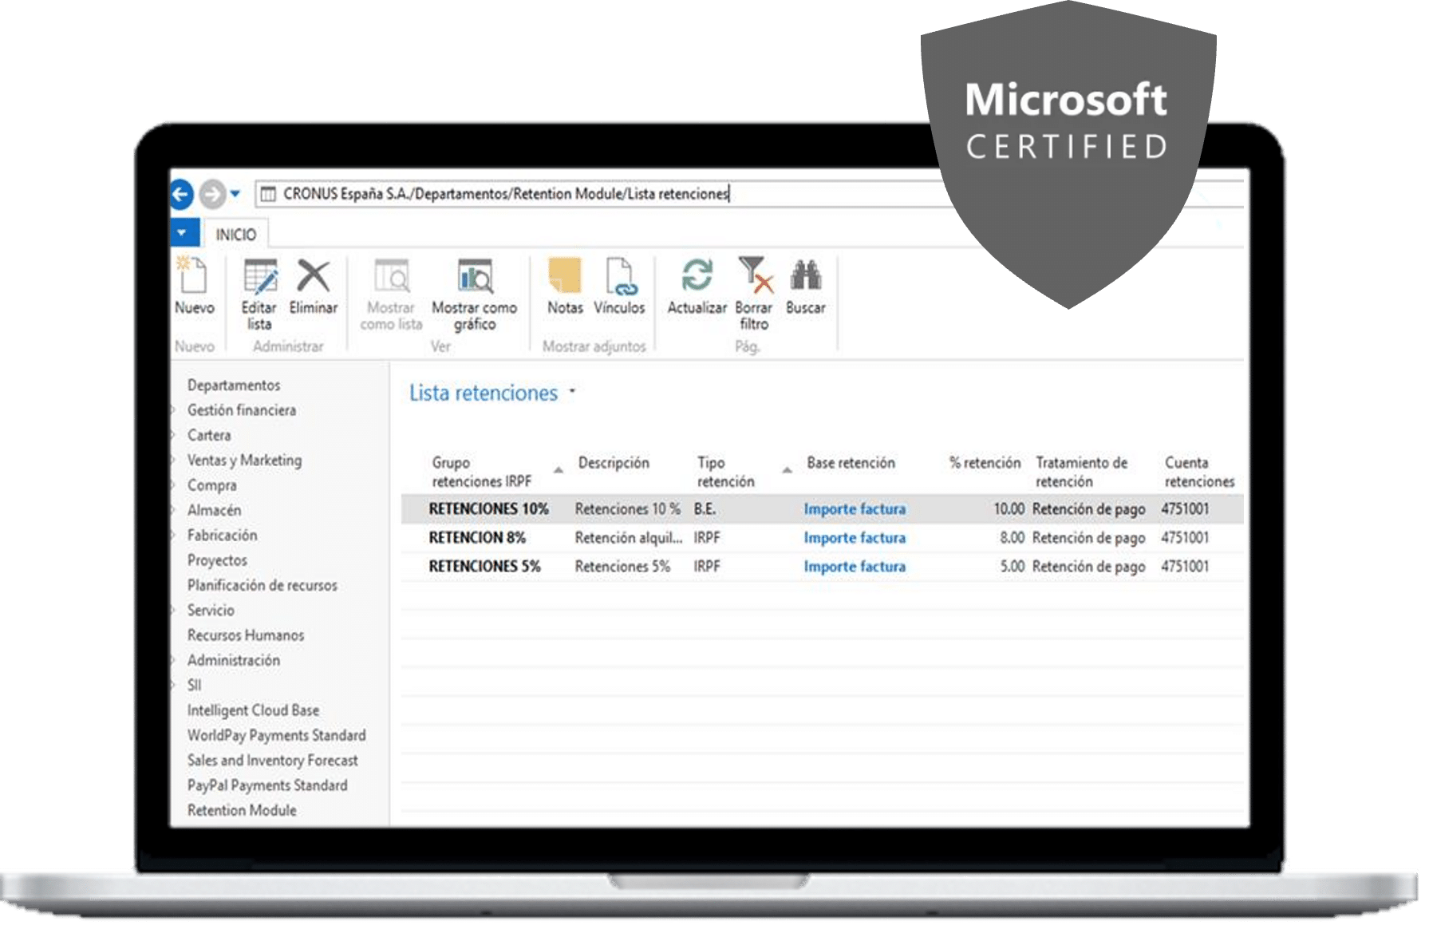Open SII in the navigation pane
Screen dimensions: 1429x937
[194, 686]
